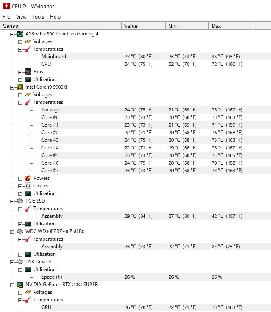Select the Space (f:) row

[156, 277]
